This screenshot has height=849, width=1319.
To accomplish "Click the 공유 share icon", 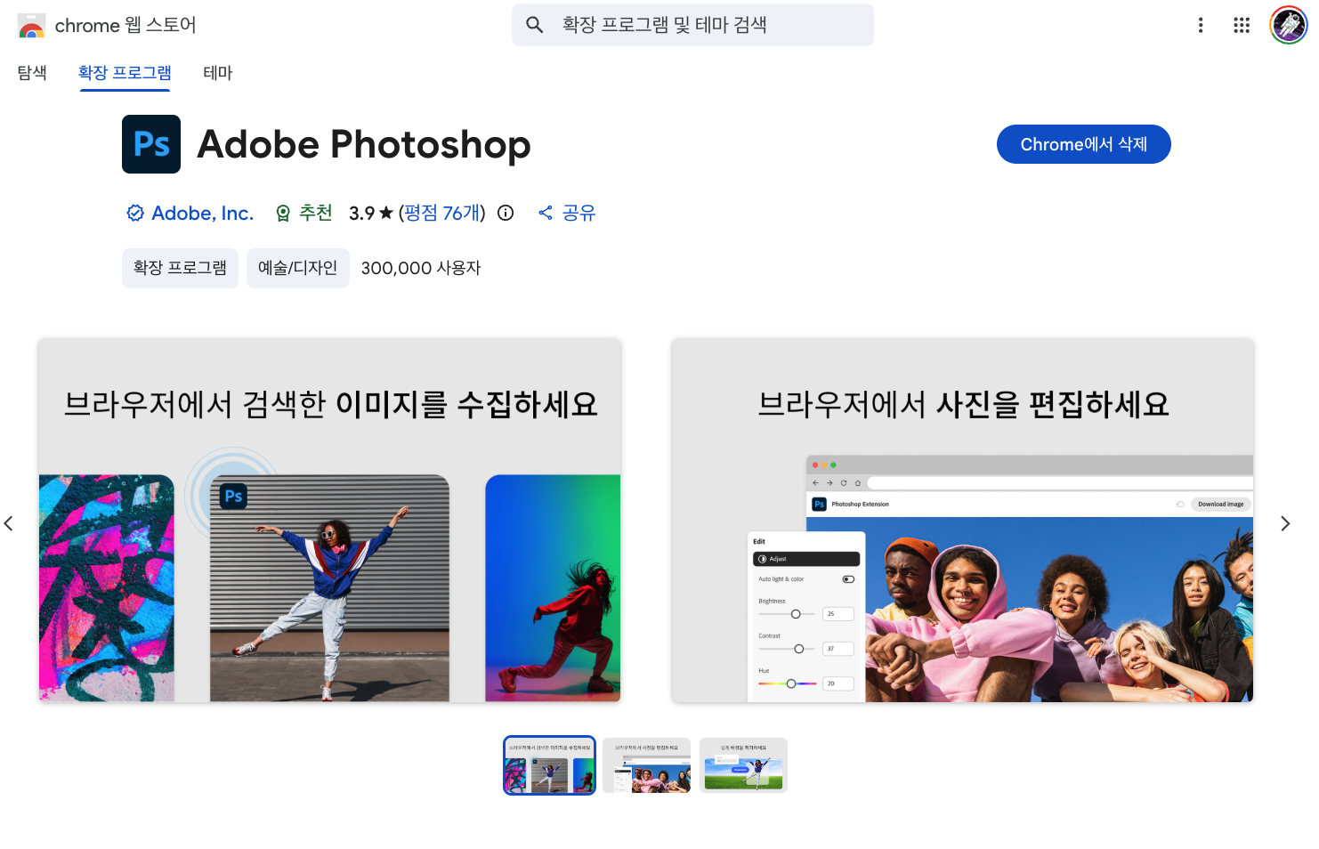I will point(546,213).
